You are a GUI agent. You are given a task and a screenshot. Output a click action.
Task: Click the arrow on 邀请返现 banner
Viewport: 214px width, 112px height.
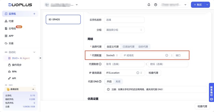pyautogui.click(x=33, y=89)
